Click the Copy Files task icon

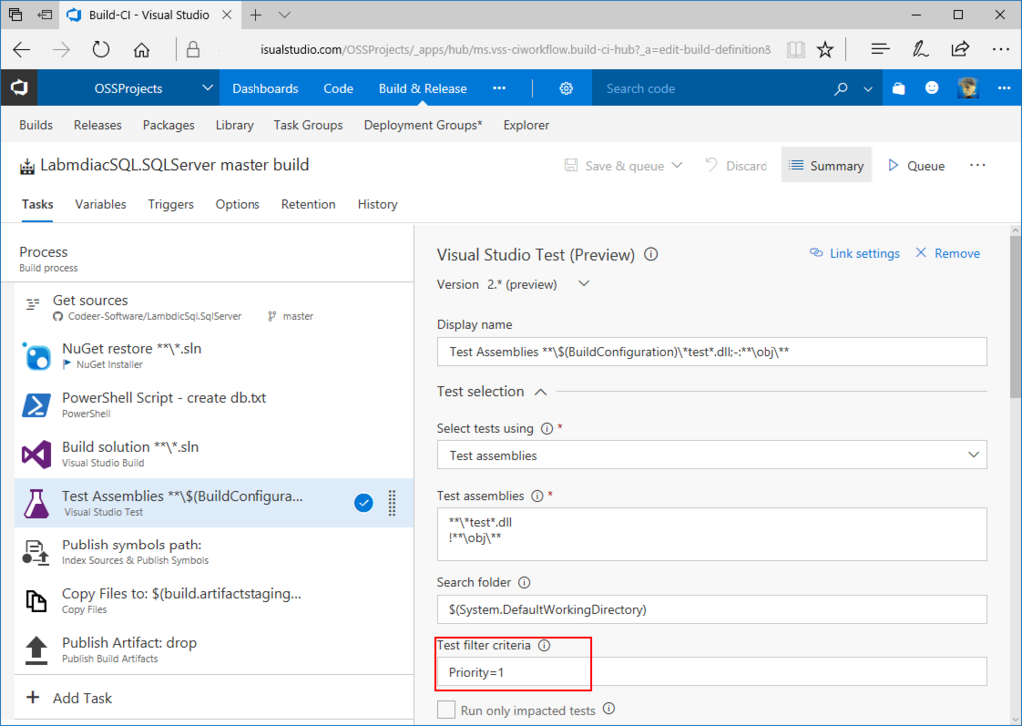(36, 601)
